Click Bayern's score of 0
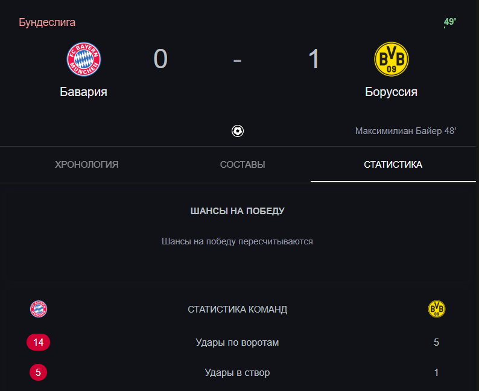This screenshot has width=479, height=391. point(160,59)
